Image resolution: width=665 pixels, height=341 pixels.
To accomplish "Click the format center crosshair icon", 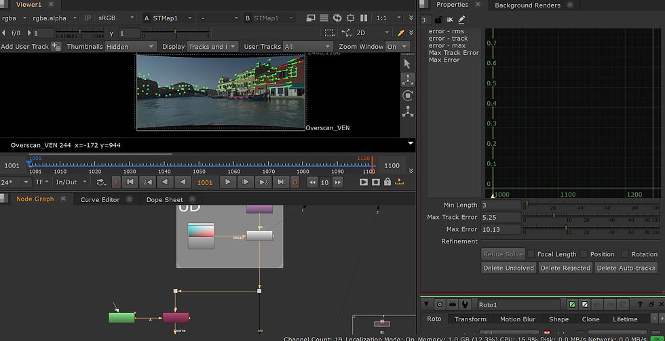I will coord(350,18).
